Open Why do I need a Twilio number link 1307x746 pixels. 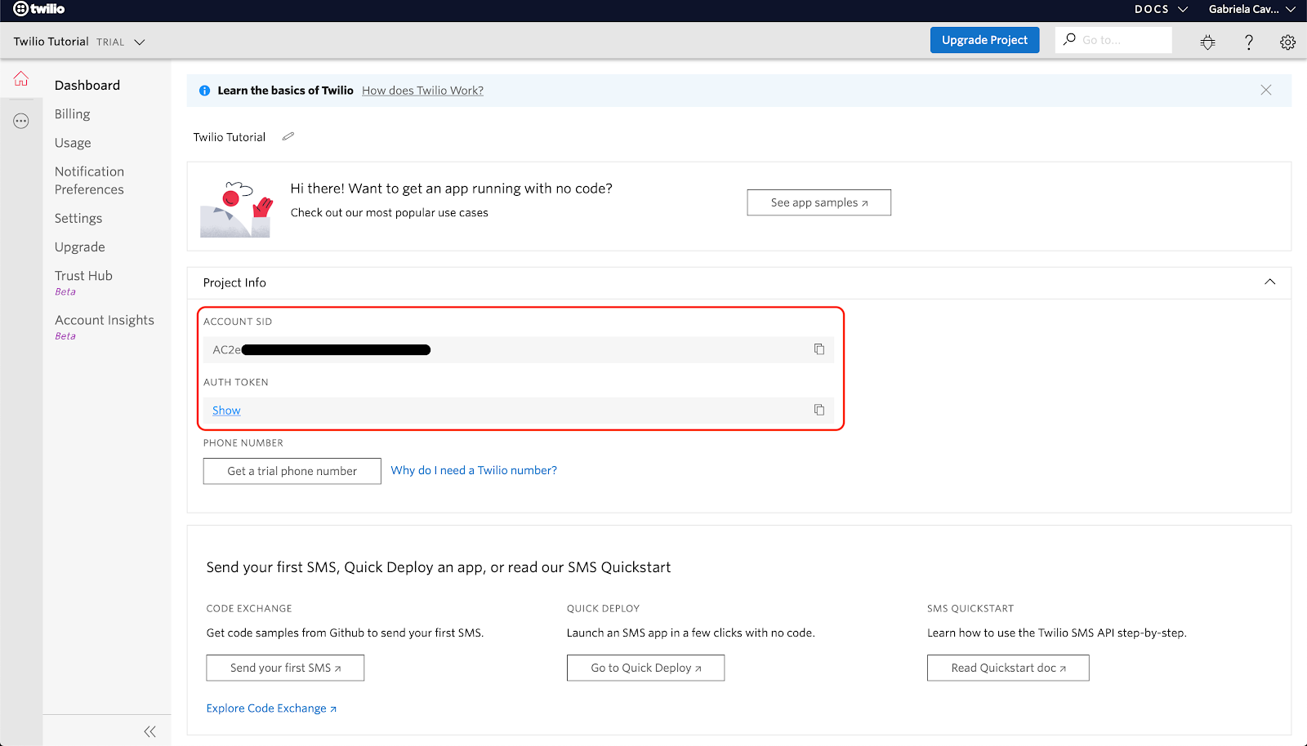point(474,470)
